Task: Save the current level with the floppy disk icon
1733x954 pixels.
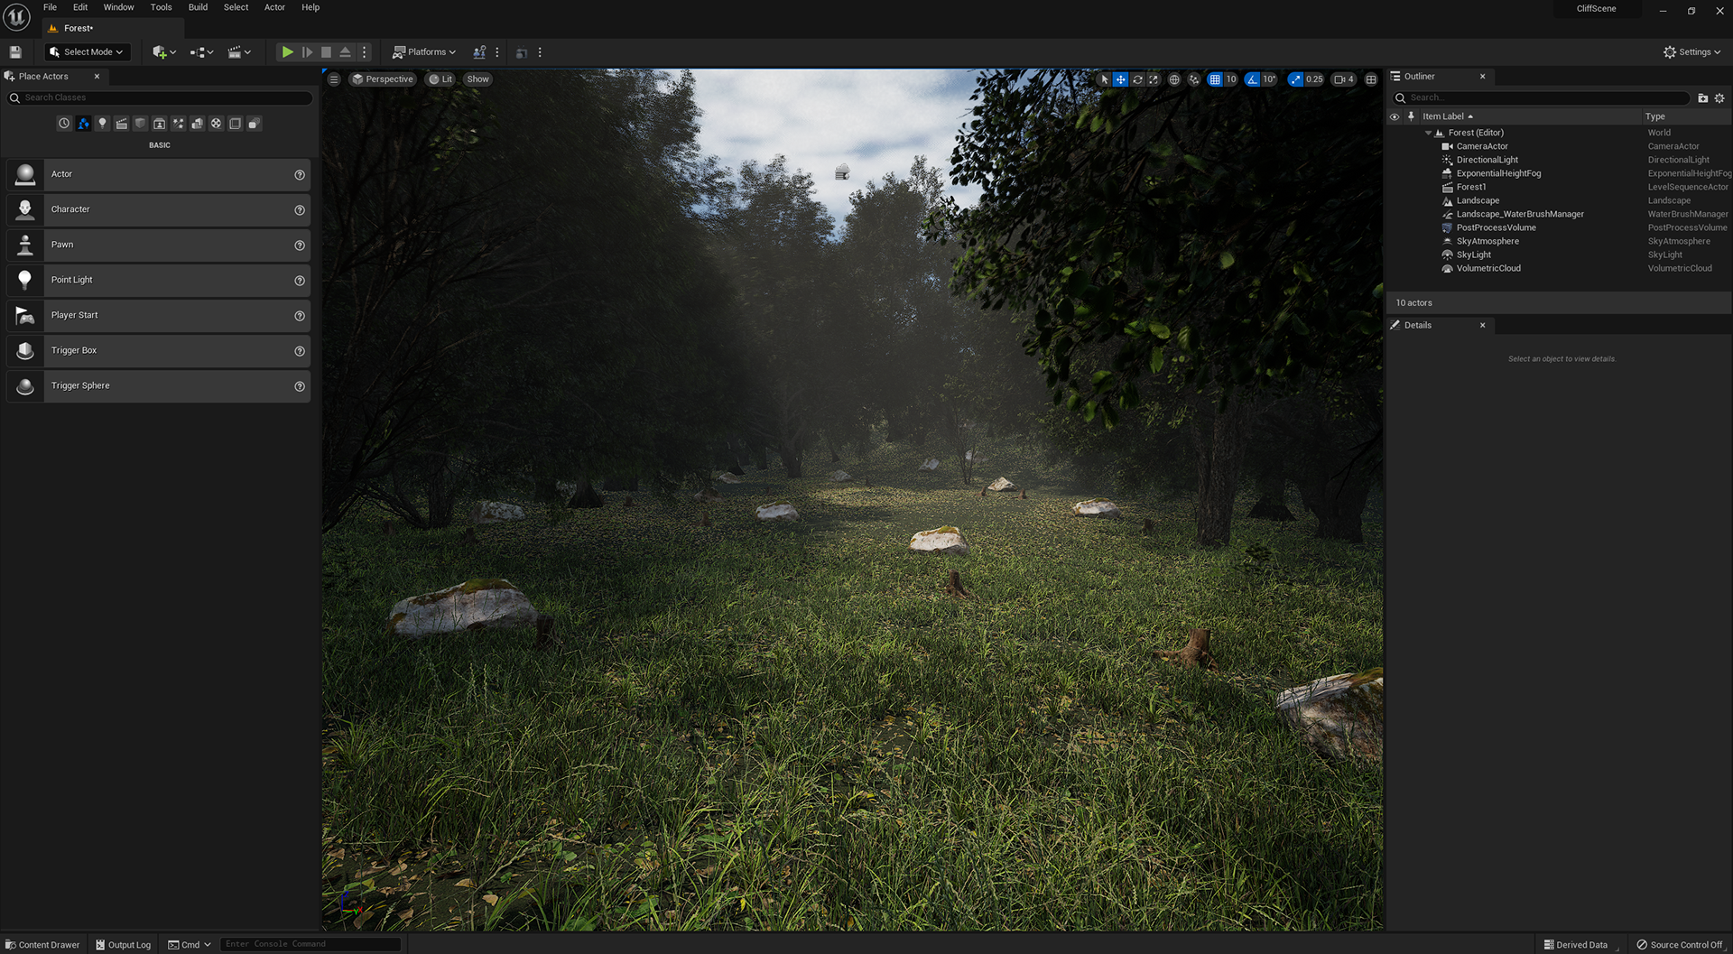Action: pyautogui.click(x=15, y=52)
